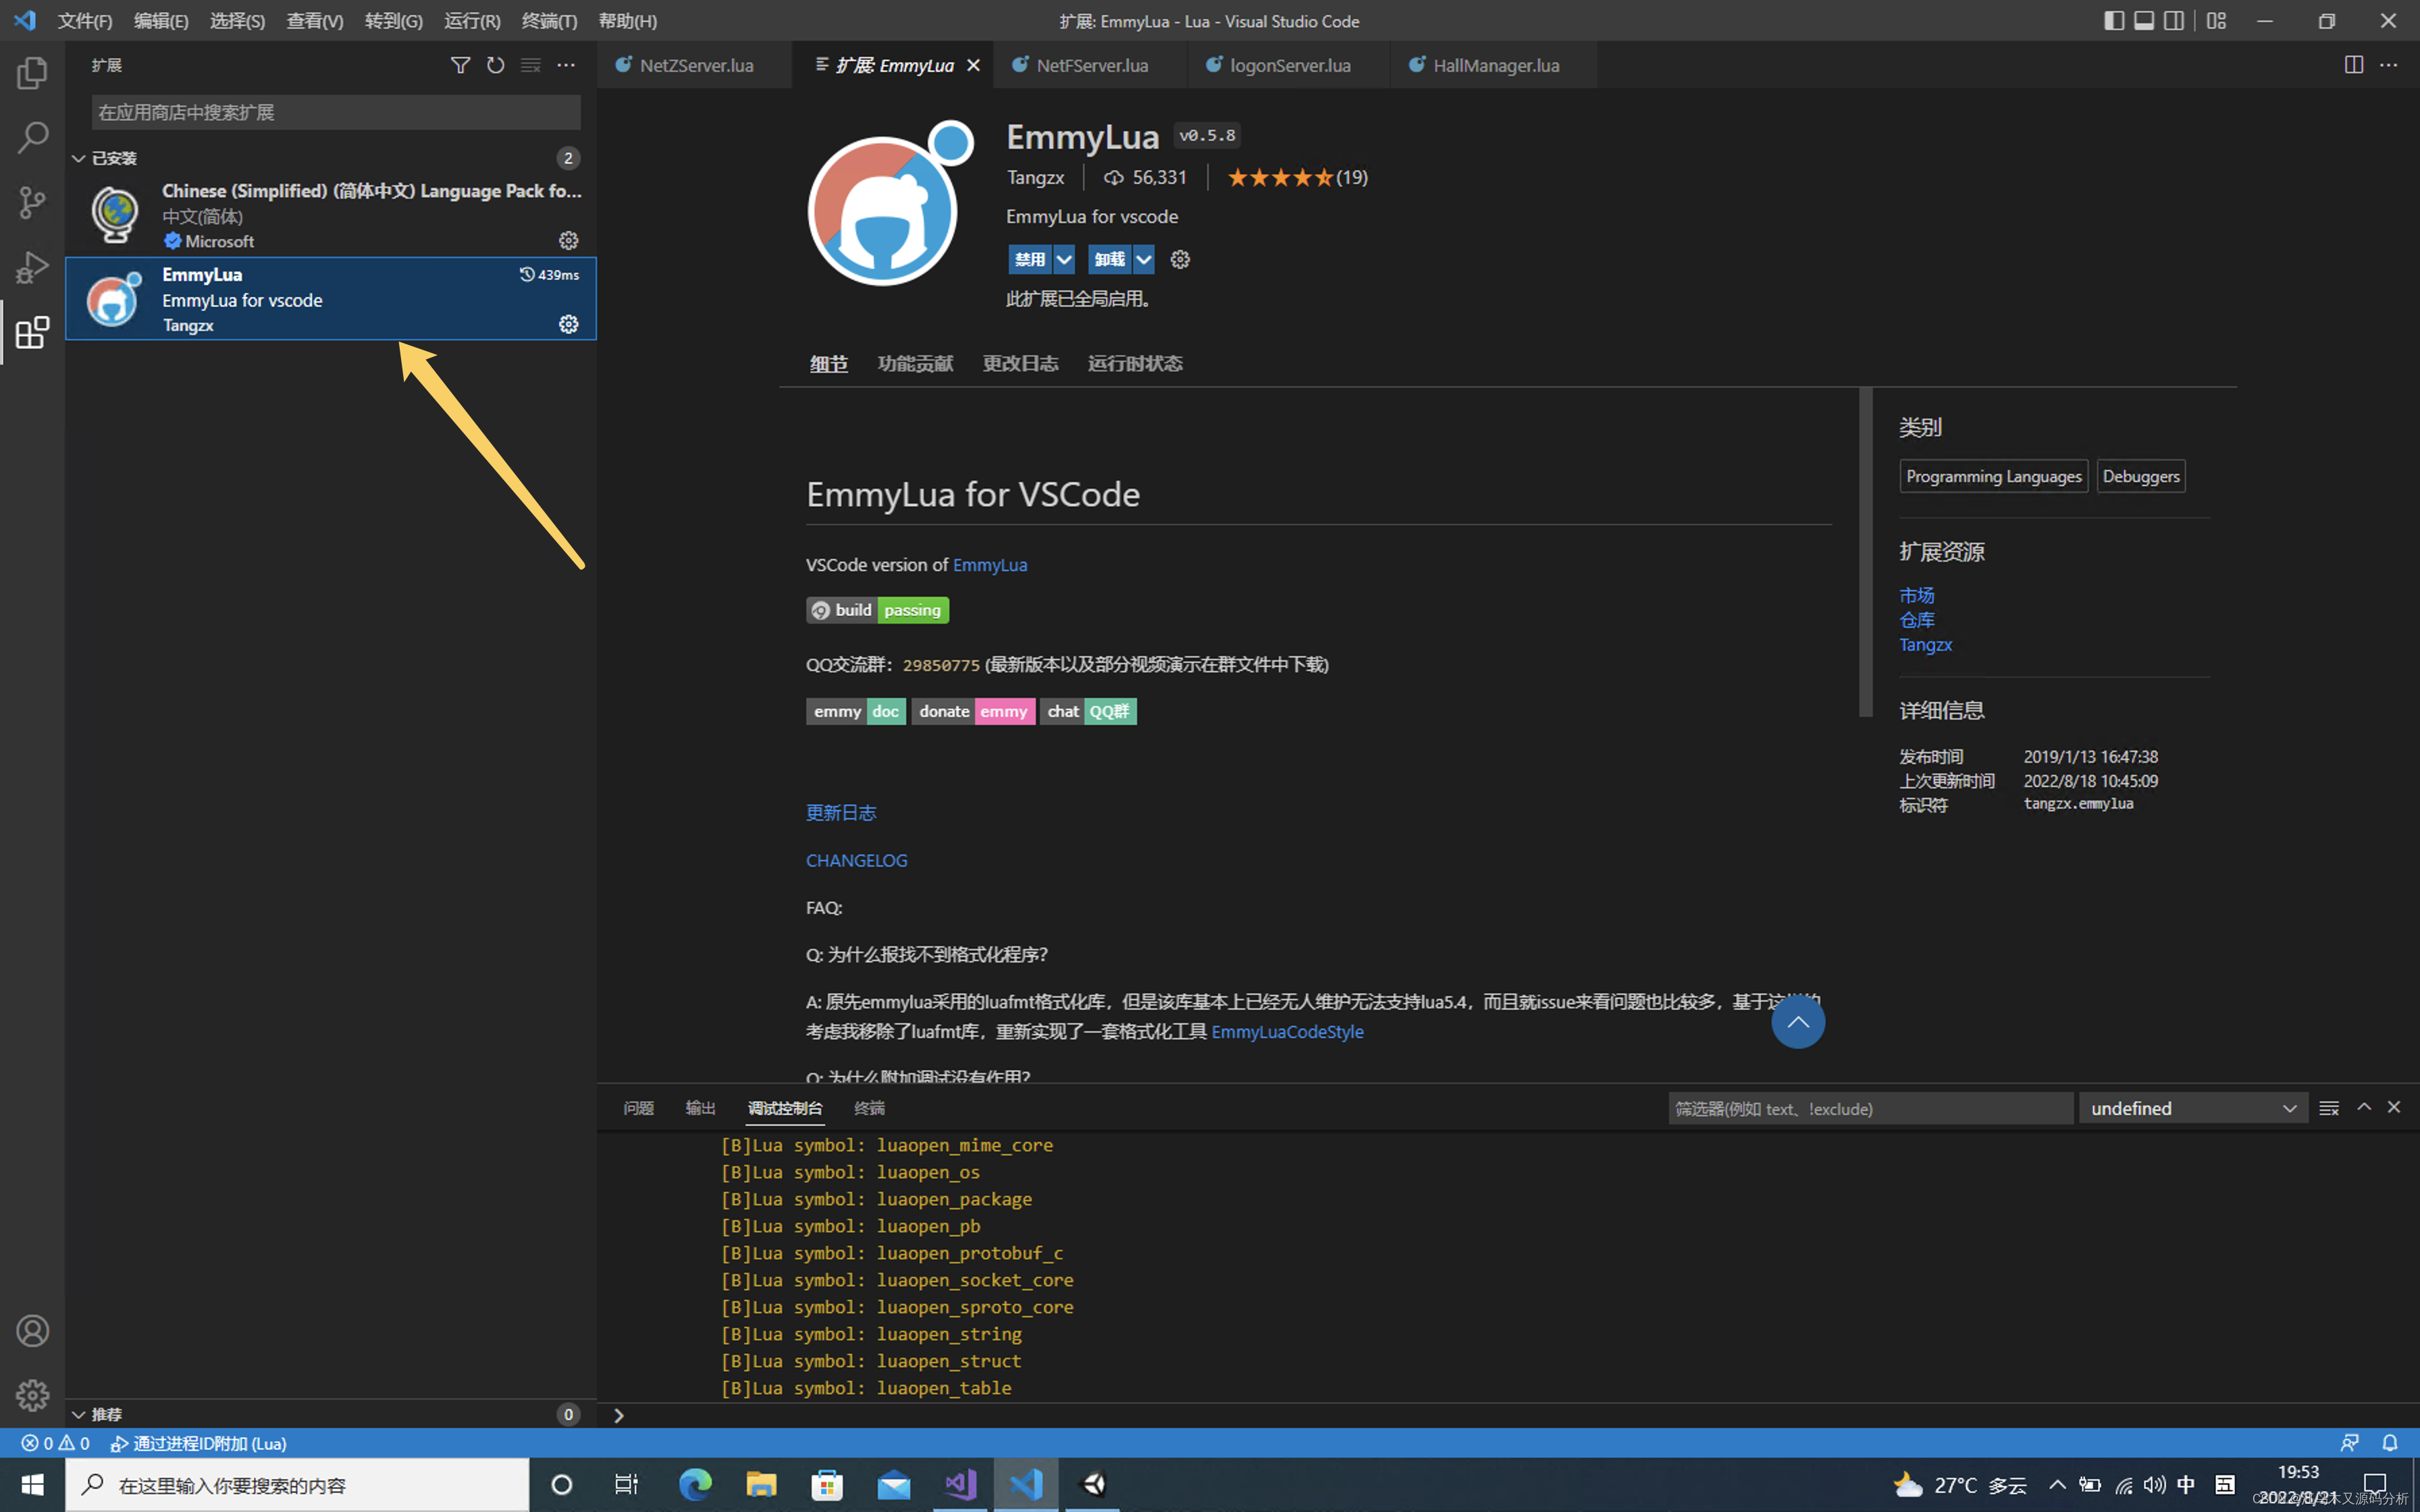Collapse the 已安装 section

pyautogui.click(x=79, y=158)
